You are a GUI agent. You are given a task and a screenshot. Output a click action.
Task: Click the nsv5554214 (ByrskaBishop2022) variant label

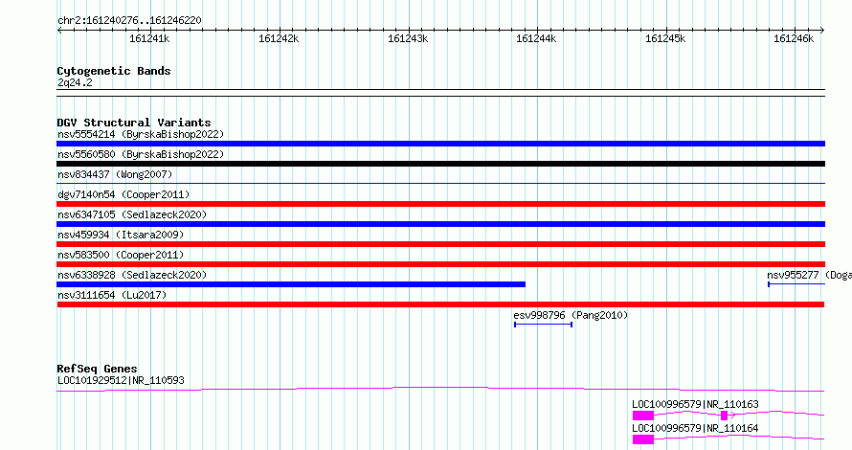coord(141,134)
